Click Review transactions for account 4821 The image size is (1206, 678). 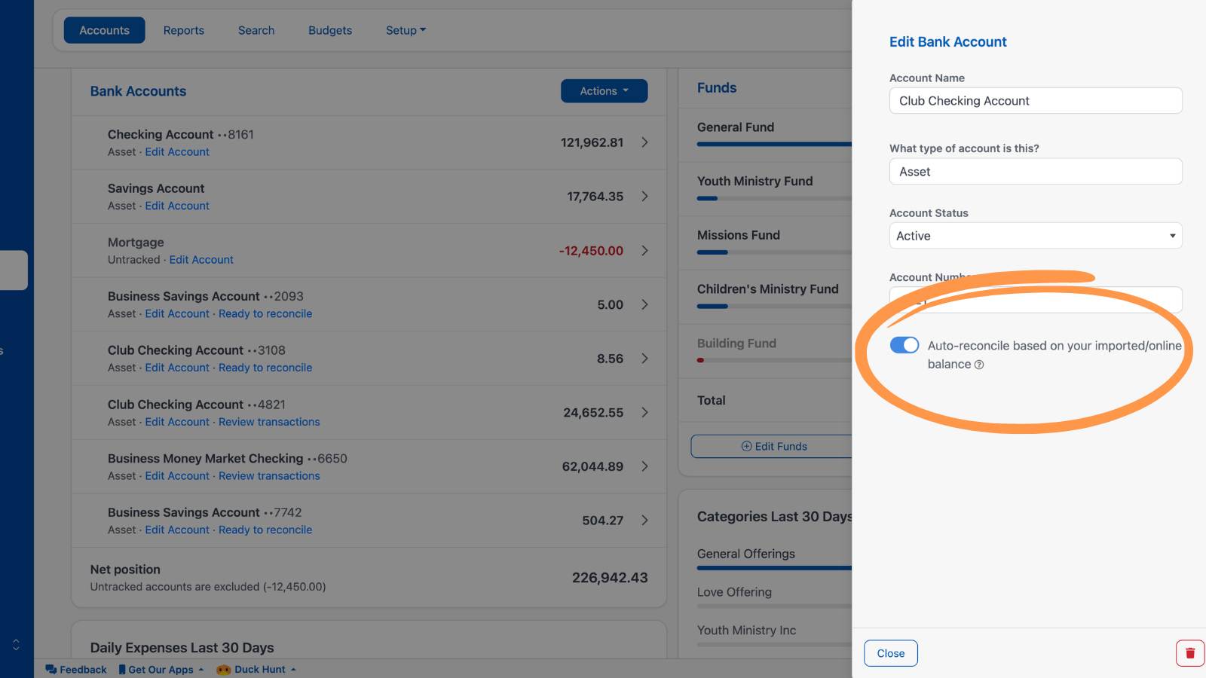pos(269,423)
